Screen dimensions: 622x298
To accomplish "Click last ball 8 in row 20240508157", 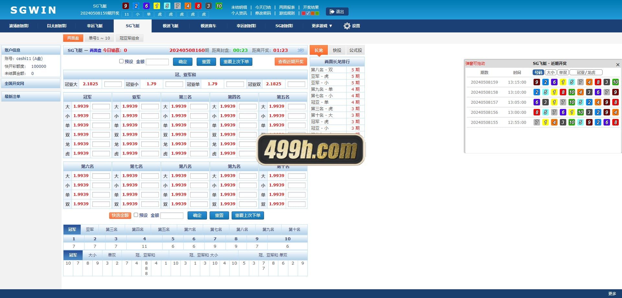I will tap(616, 102).
